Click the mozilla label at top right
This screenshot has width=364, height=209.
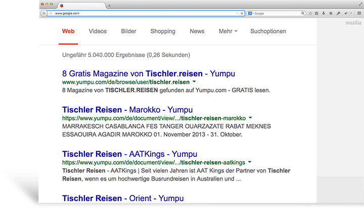coord(353,23)
